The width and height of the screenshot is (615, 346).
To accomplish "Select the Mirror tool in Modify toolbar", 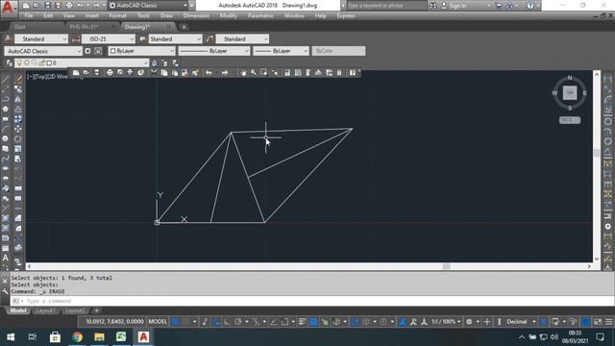I will pyautogui.click(x=18, y=99).
